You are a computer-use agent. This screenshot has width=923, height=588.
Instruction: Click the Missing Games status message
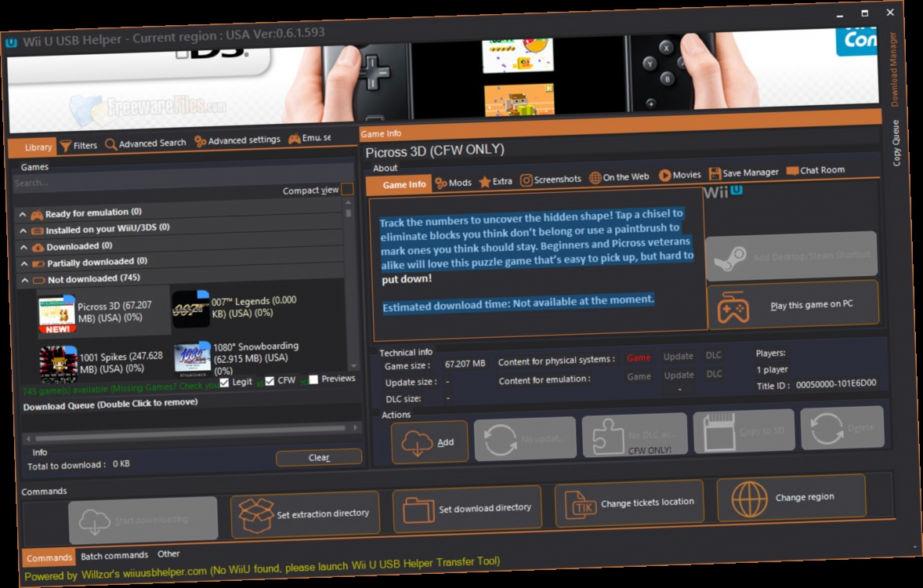pos(121,388)
